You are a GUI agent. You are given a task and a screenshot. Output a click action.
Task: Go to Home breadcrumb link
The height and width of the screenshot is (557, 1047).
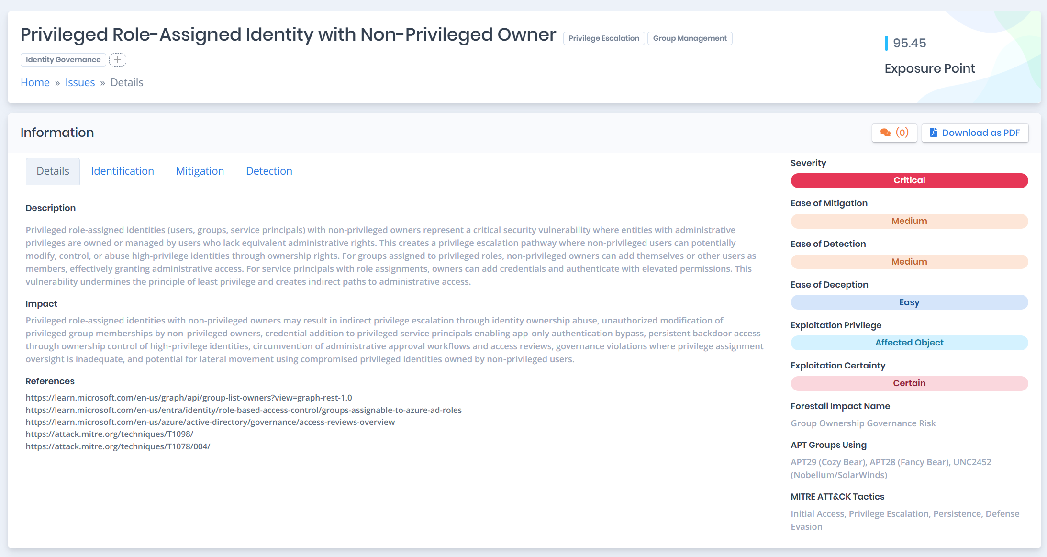(35, 82)
